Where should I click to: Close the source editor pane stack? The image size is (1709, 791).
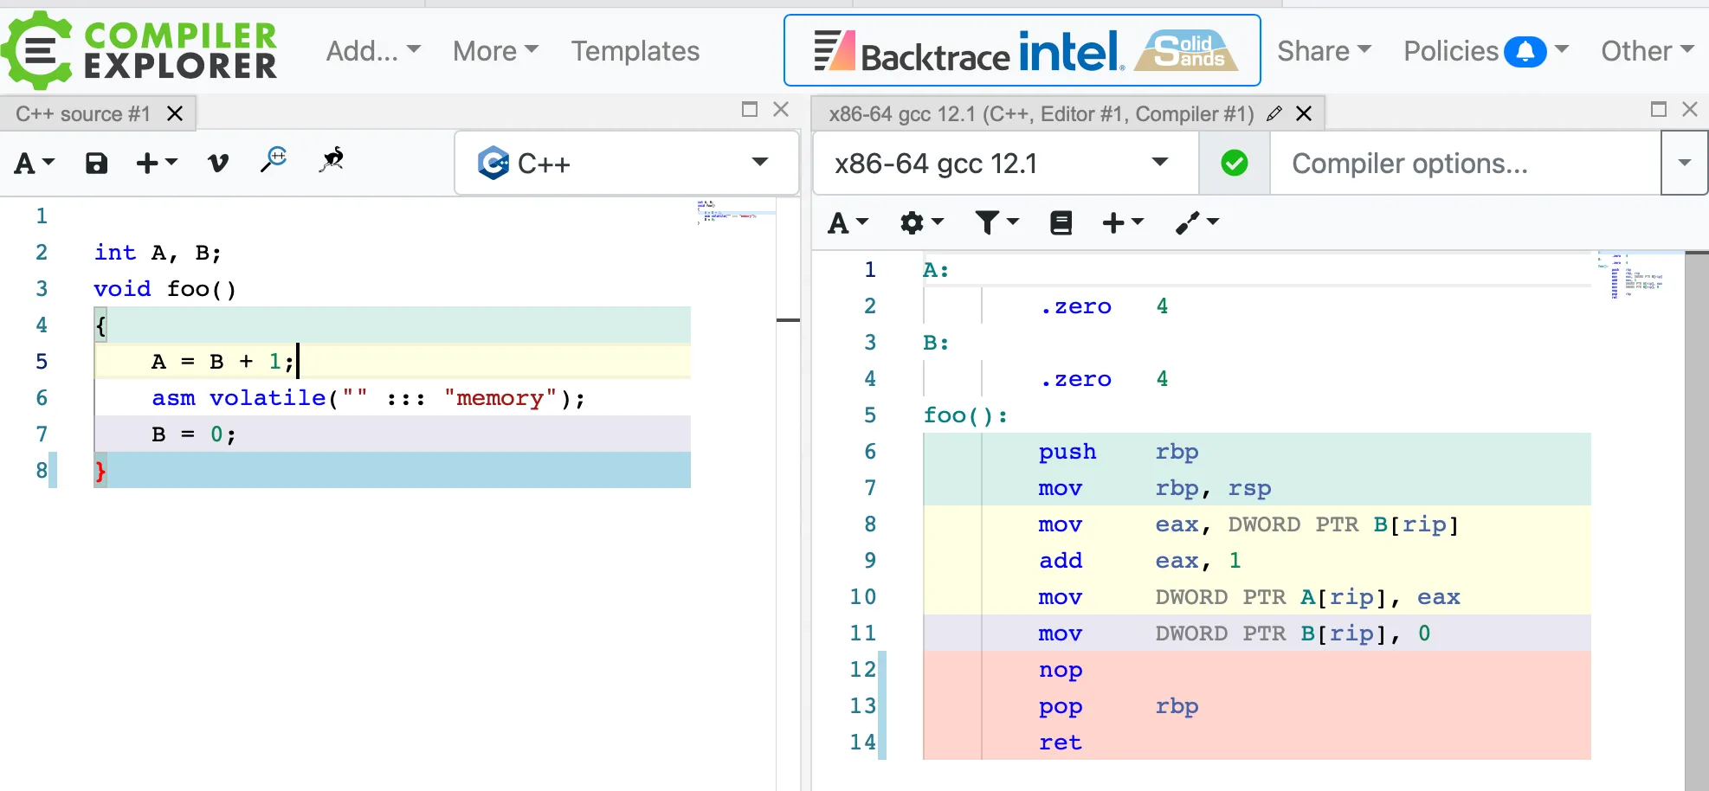pos(781,109)
